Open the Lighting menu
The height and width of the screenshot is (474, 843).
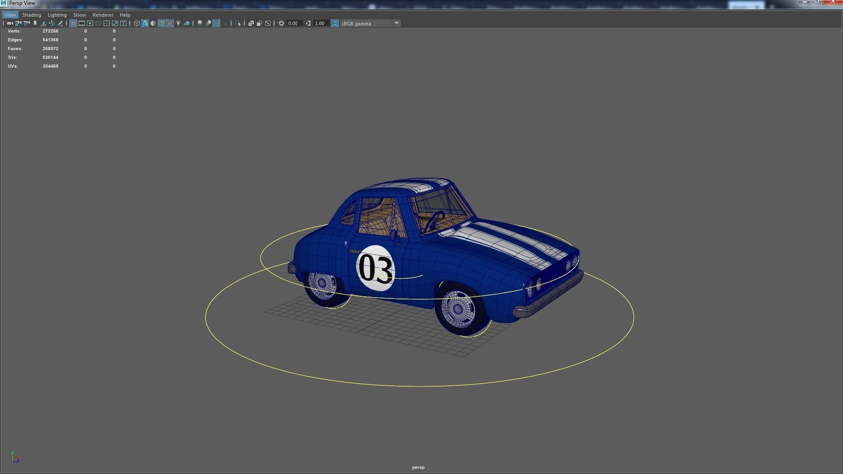[57, 15]
